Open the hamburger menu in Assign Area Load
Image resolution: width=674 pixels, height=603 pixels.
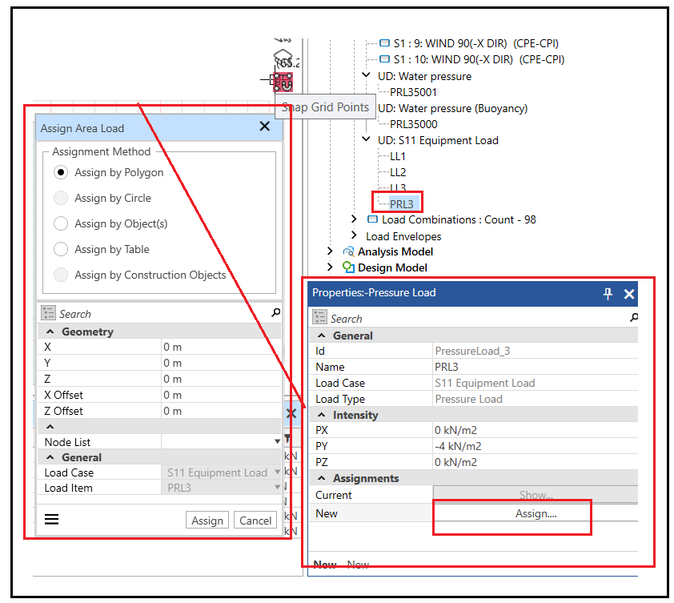click(51, 519)
